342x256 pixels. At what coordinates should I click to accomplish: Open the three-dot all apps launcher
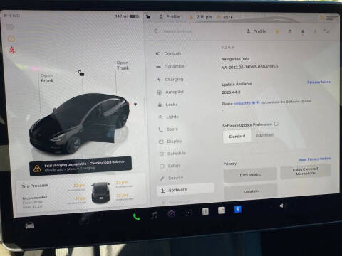pyautogui.click(x=188, y=213)
